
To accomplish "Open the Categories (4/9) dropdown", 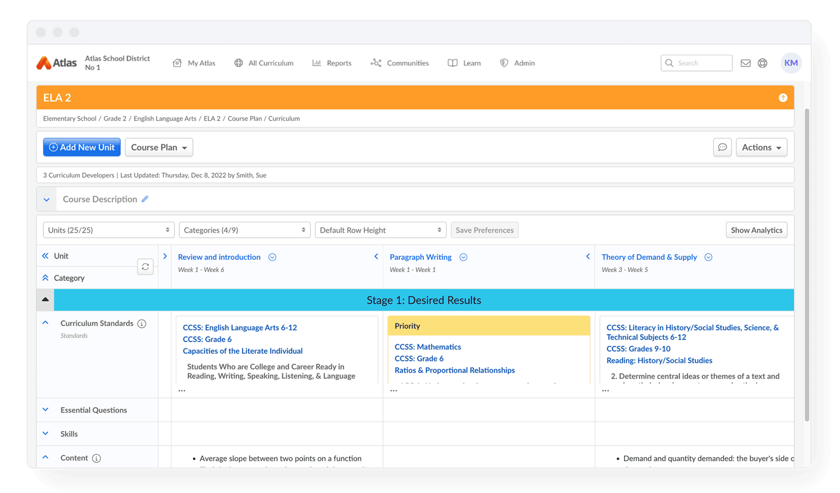I will tap(244, 230).
